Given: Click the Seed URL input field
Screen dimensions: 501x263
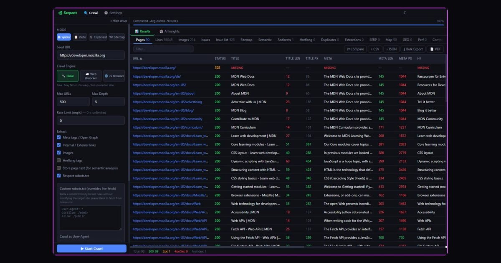Looking at the screenshot, I should (x=91, y=55).
